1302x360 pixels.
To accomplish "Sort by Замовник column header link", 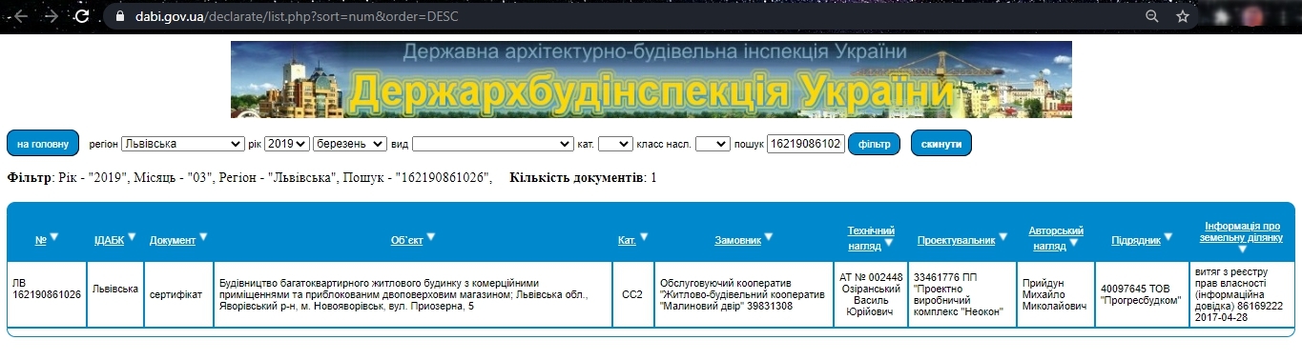I will [x=738, y=240].
